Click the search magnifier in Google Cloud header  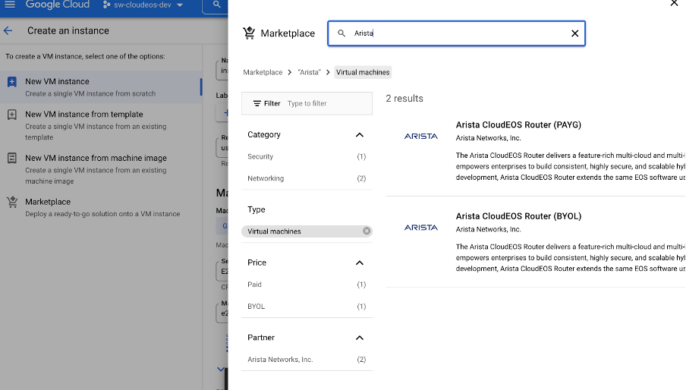tap(216, 5)
